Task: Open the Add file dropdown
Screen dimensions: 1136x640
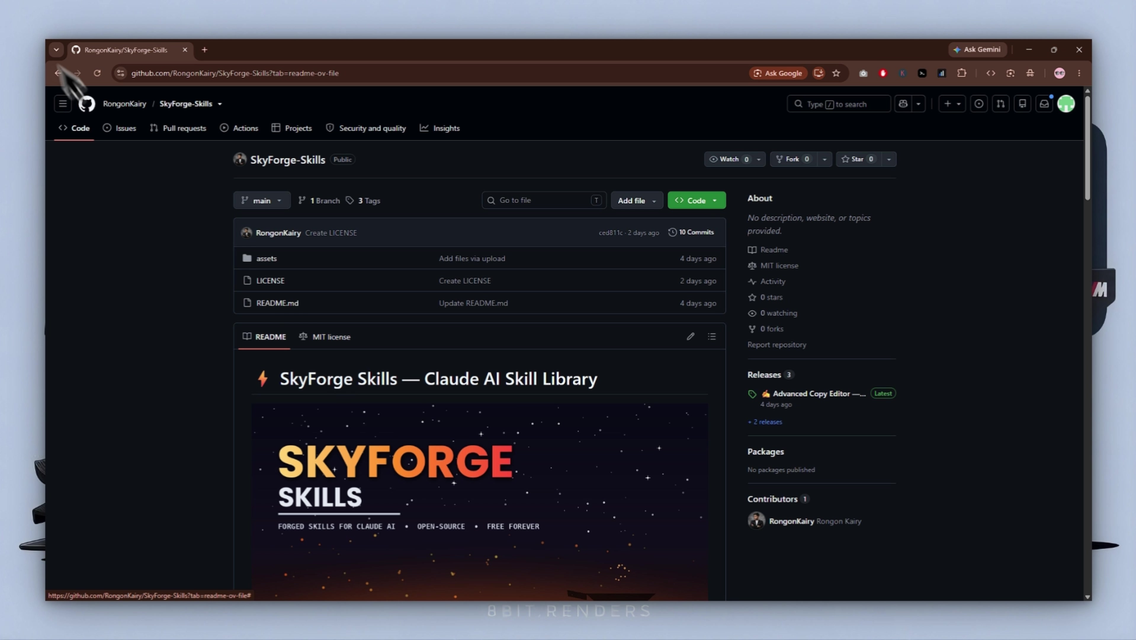Action: click(637, 200)
